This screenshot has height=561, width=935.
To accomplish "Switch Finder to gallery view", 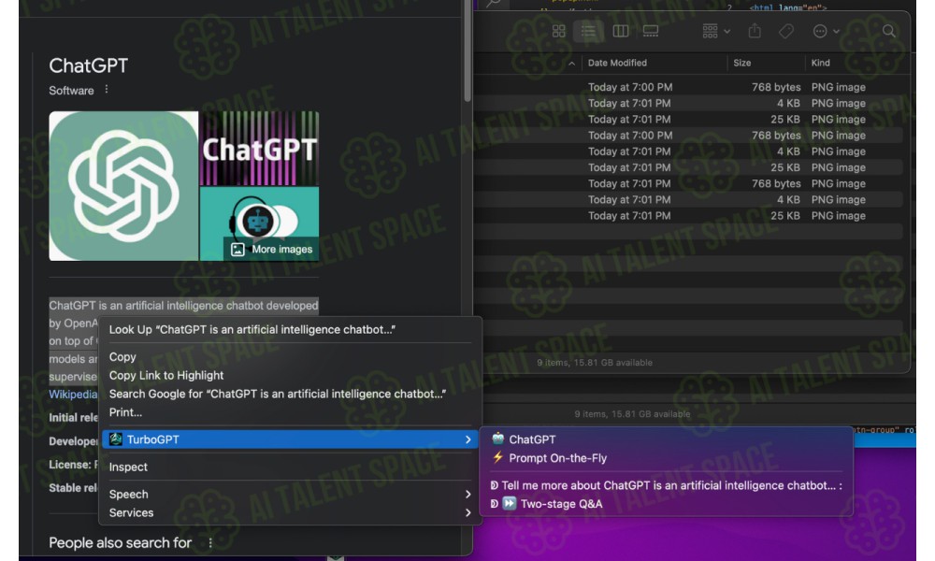I will pyautogui.click(x=651, y=31).
